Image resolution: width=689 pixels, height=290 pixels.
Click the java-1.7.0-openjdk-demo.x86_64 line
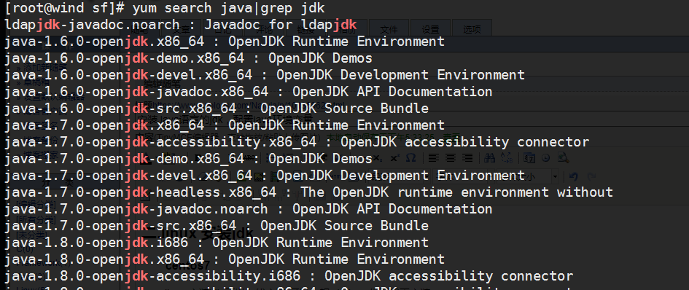(189, 159)
